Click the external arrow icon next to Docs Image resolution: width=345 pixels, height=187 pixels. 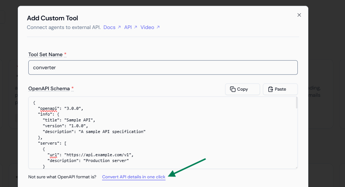tap(119, 27)
